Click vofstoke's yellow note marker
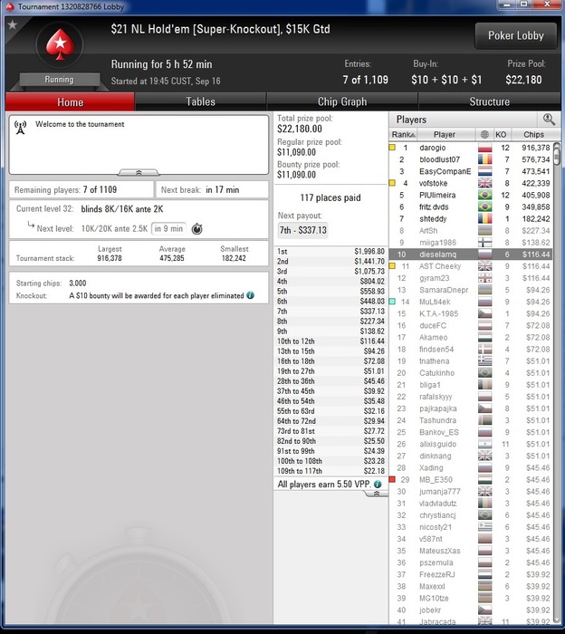Viewport: 565px width, 634px height. (x=392, y=183)
